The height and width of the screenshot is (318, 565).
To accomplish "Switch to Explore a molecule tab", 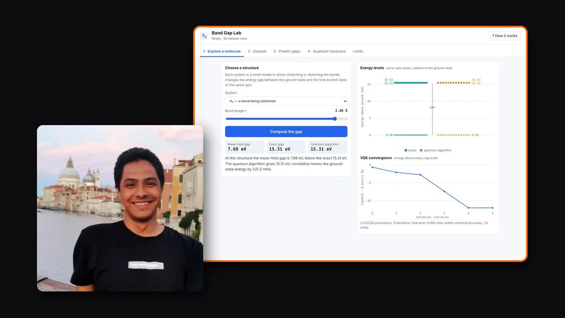I will click(x=222, y=51).
